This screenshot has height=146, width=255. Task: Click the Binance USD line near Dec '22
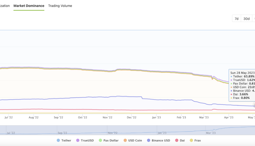(132, 97)
